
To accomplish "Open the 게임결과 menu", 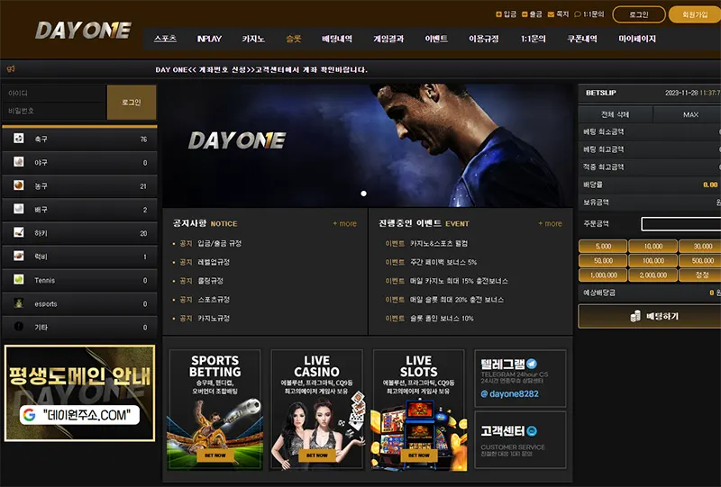I will [x=388, y=39].
